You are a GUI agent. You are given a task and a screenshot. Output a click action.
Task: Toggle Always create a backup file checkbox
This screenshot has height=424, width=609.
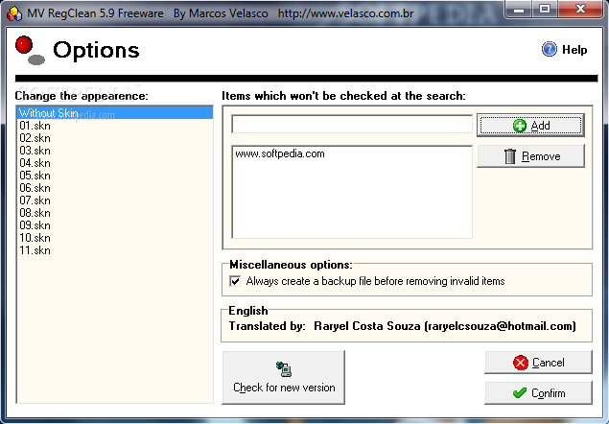(x=235, y=281)
